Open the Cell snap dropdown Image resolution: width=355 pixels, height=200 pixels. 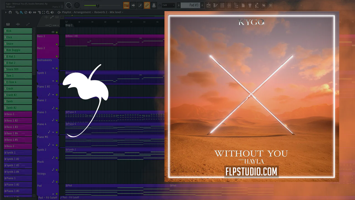pyautogui.click(x=168, y=5)
